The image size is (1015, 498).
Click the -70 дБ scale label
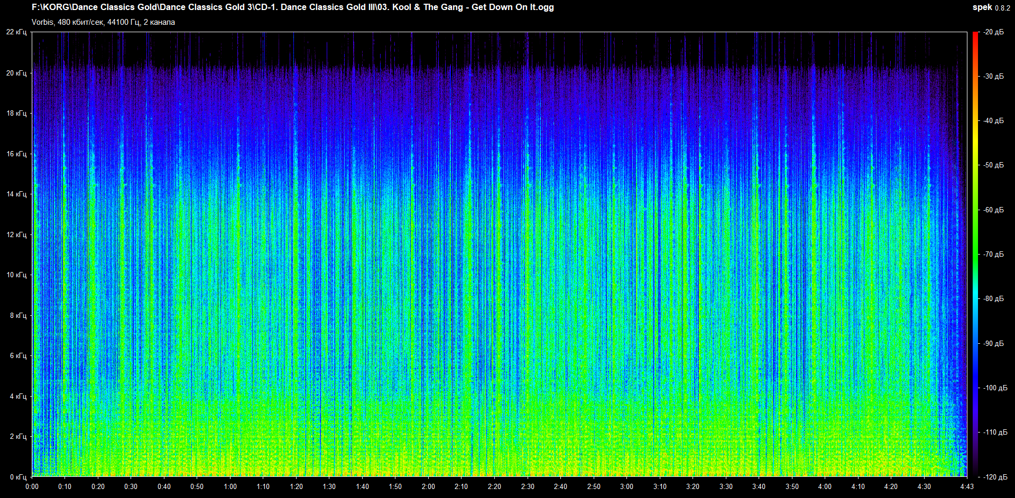(x=993, y=255)
